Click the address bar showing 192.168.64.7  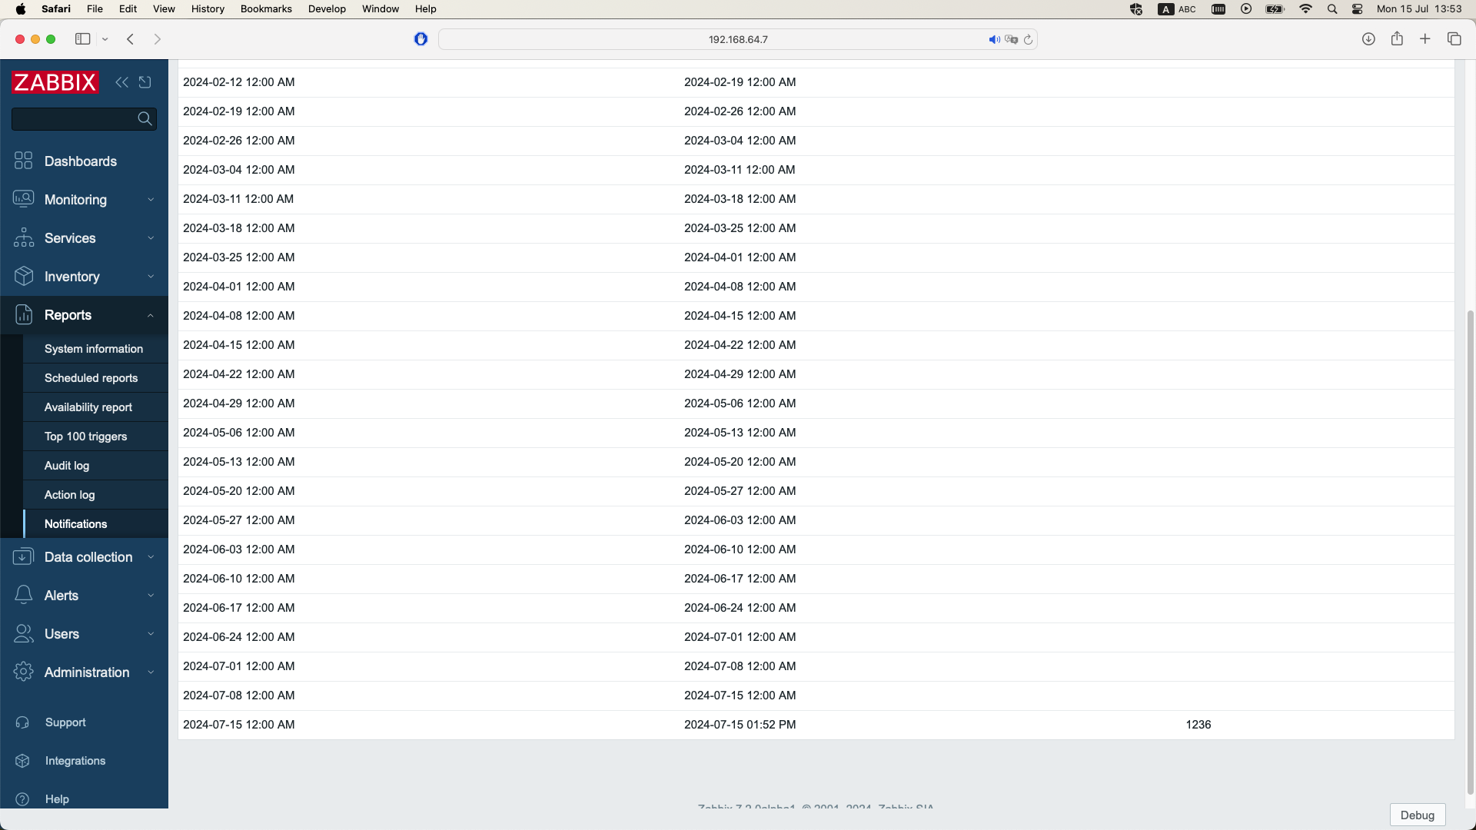click(738, 39)
